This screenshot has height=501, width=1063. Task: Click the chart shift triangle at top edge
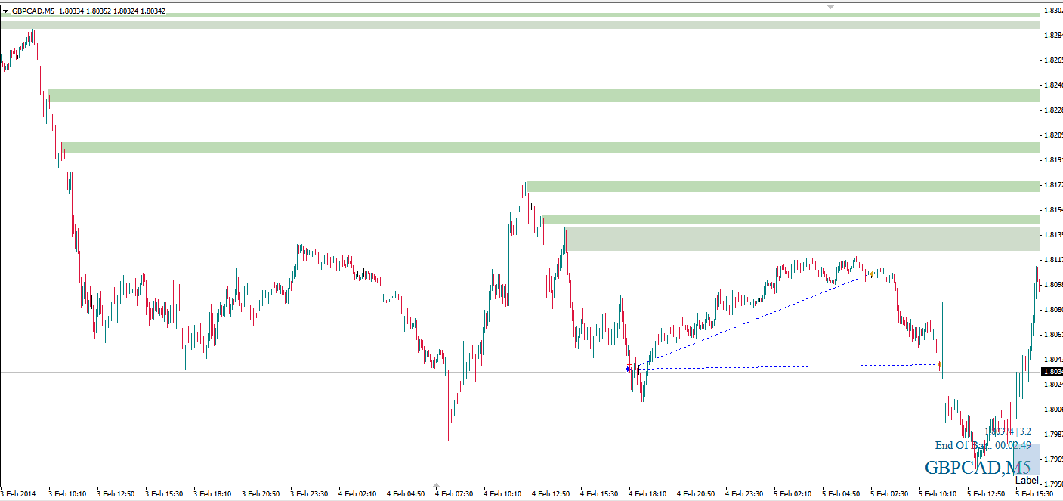point(830,6)
